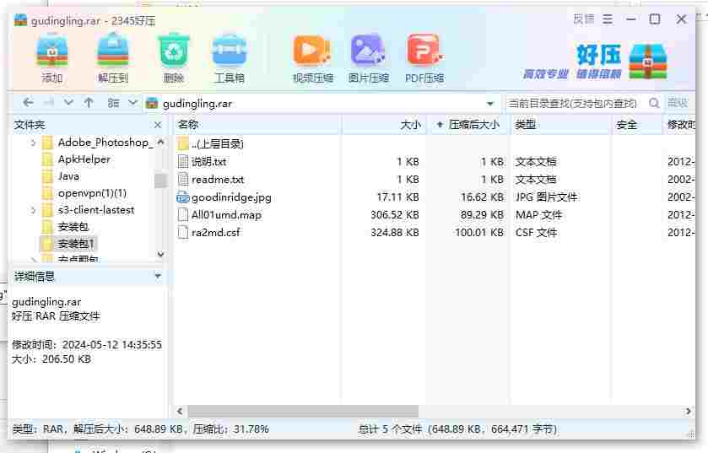Click the 高级 advanced search button
The image size is (708, 453).
tap(678, 103)
